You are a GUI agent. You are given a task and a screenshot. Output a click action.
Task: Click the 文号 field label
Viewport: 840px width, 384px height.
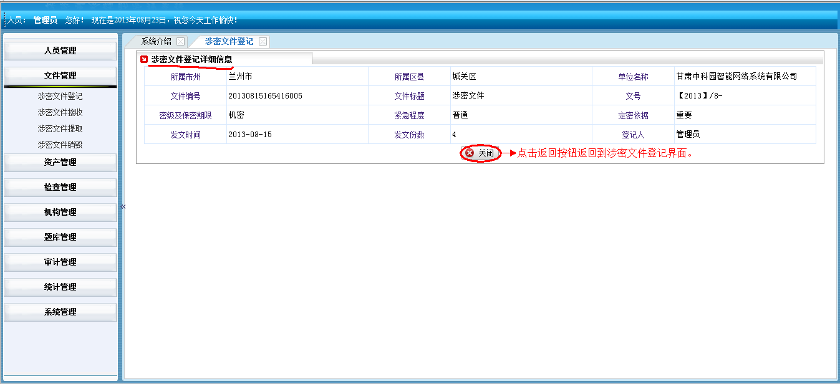[x=633, y=97]
